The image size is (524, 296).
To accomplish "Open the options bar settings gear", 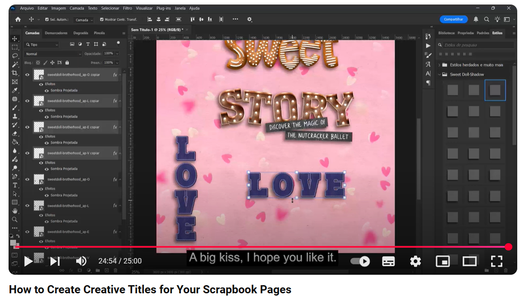I will click(x=249, y=19).
